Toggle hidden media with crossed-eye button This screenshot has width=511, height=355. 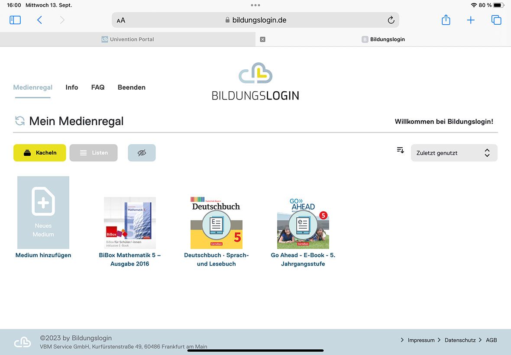pos(142,153)
